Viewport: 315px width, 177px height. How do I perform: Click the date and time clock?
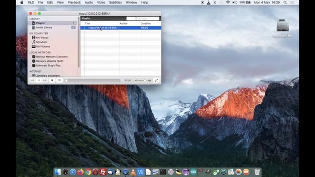(267, 2)
